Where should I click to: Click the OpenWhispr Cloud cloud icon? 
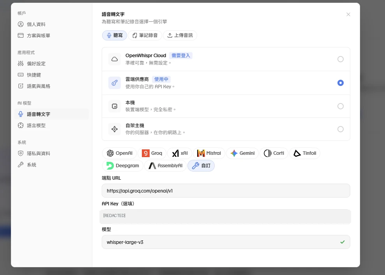115,59
